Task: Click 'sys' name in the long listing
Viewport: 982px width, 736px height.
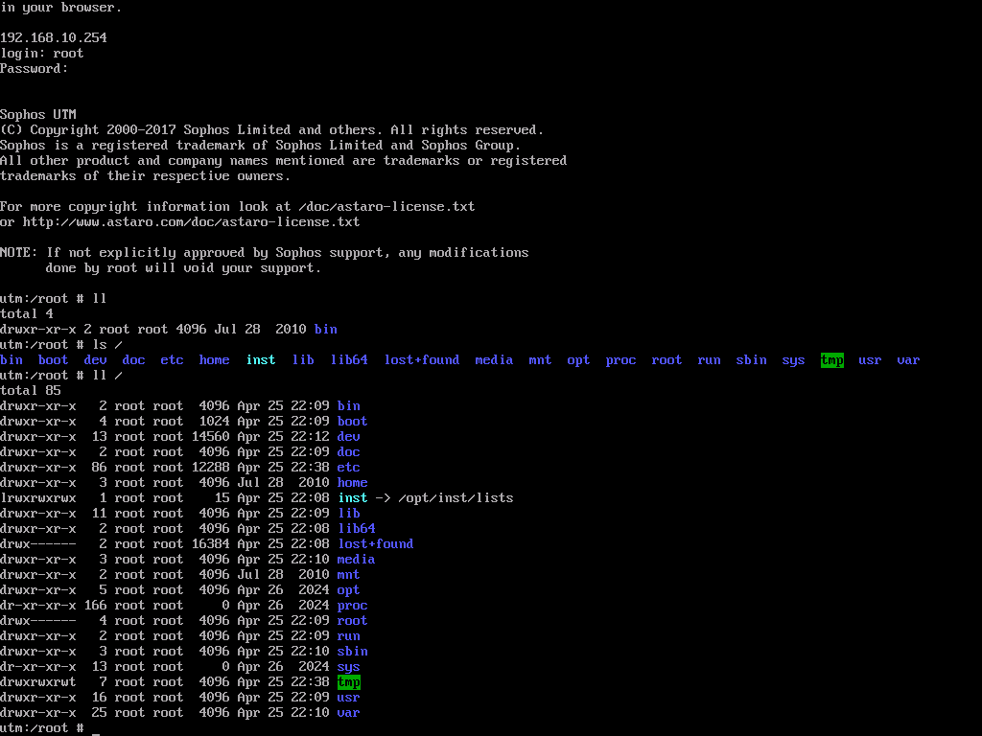Action: pyautogui.click(x=349, y=667)
